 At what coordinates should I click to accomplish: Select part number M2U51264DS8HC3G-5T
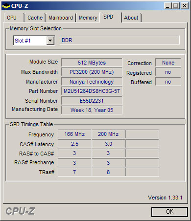pos(92,91)
